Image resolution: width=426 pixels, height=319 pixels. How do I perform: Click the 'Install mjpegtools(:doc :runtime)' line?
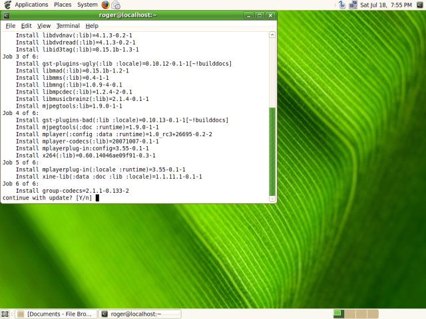point(87,127)
